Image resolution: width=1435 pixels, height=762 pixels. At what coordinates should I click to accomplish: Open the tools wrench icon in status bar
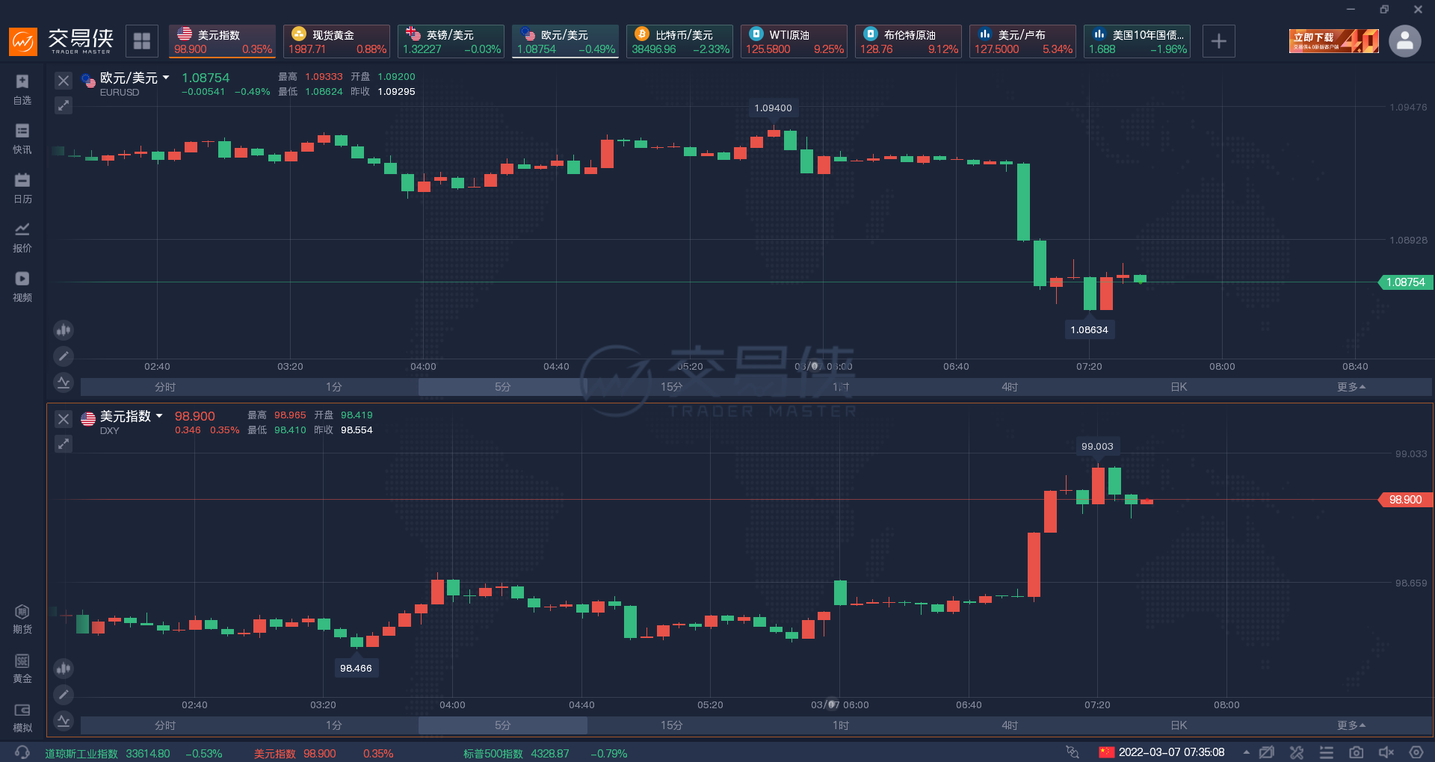point(1296,752)
